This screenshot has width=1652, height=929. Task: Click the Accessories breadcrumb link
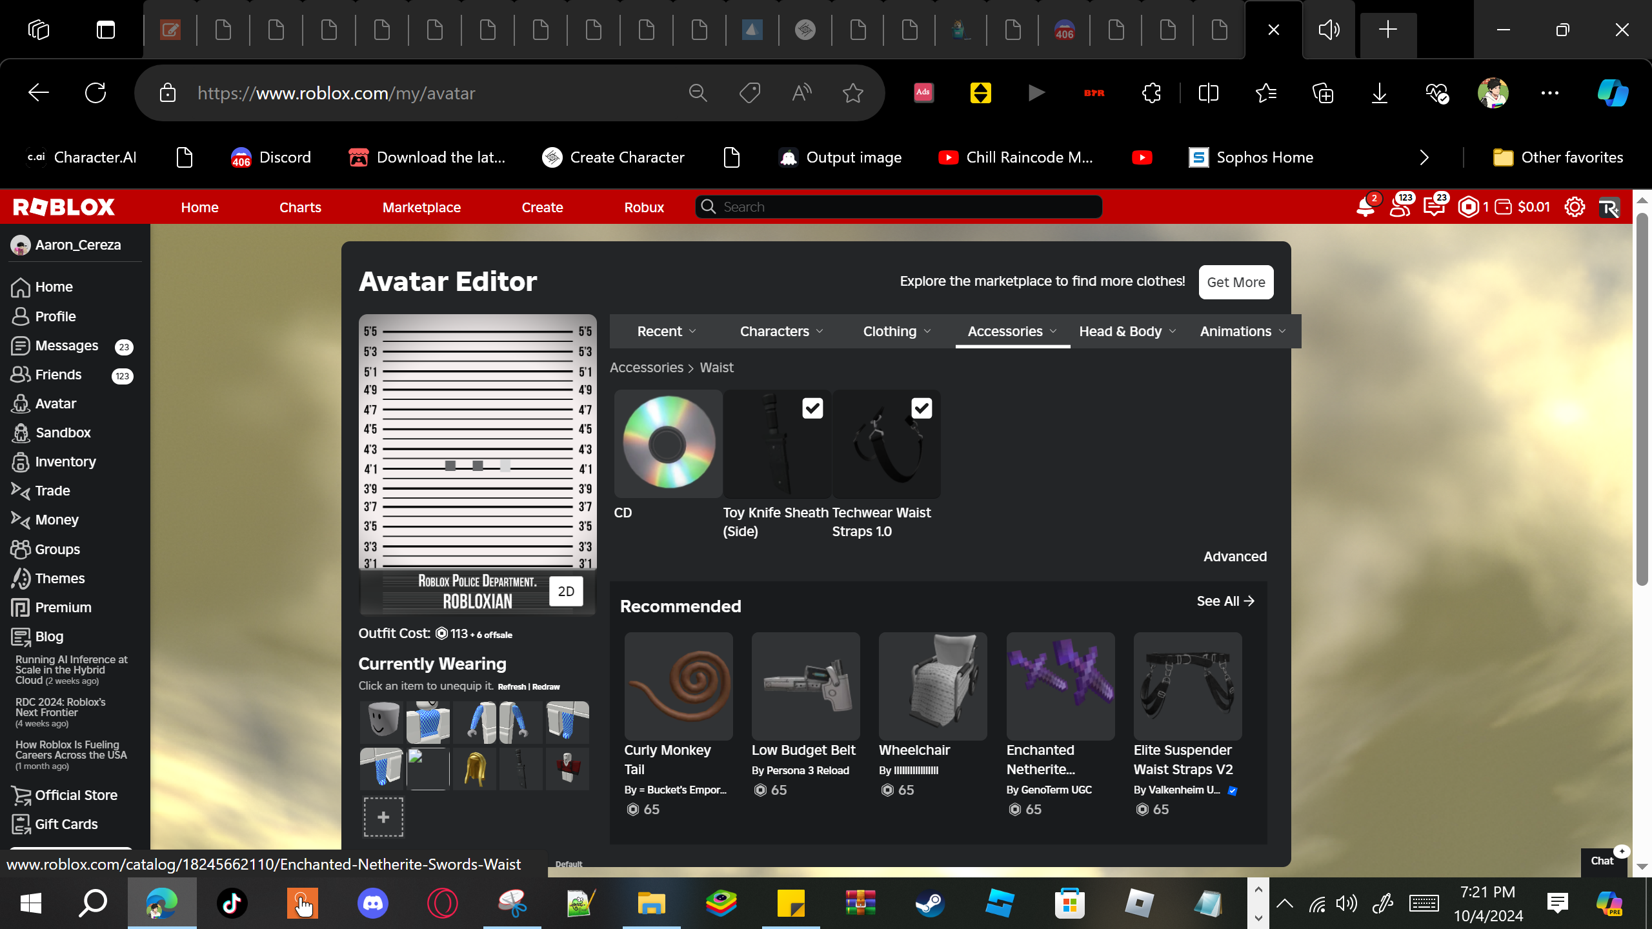(x=647, y=367)
